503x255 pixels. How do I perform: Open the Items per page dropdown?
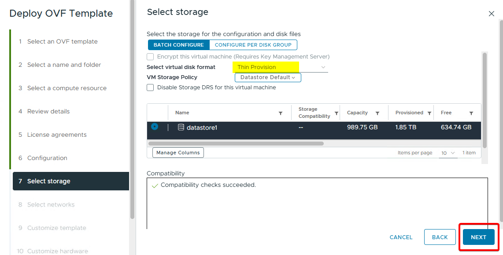[448, 153]
